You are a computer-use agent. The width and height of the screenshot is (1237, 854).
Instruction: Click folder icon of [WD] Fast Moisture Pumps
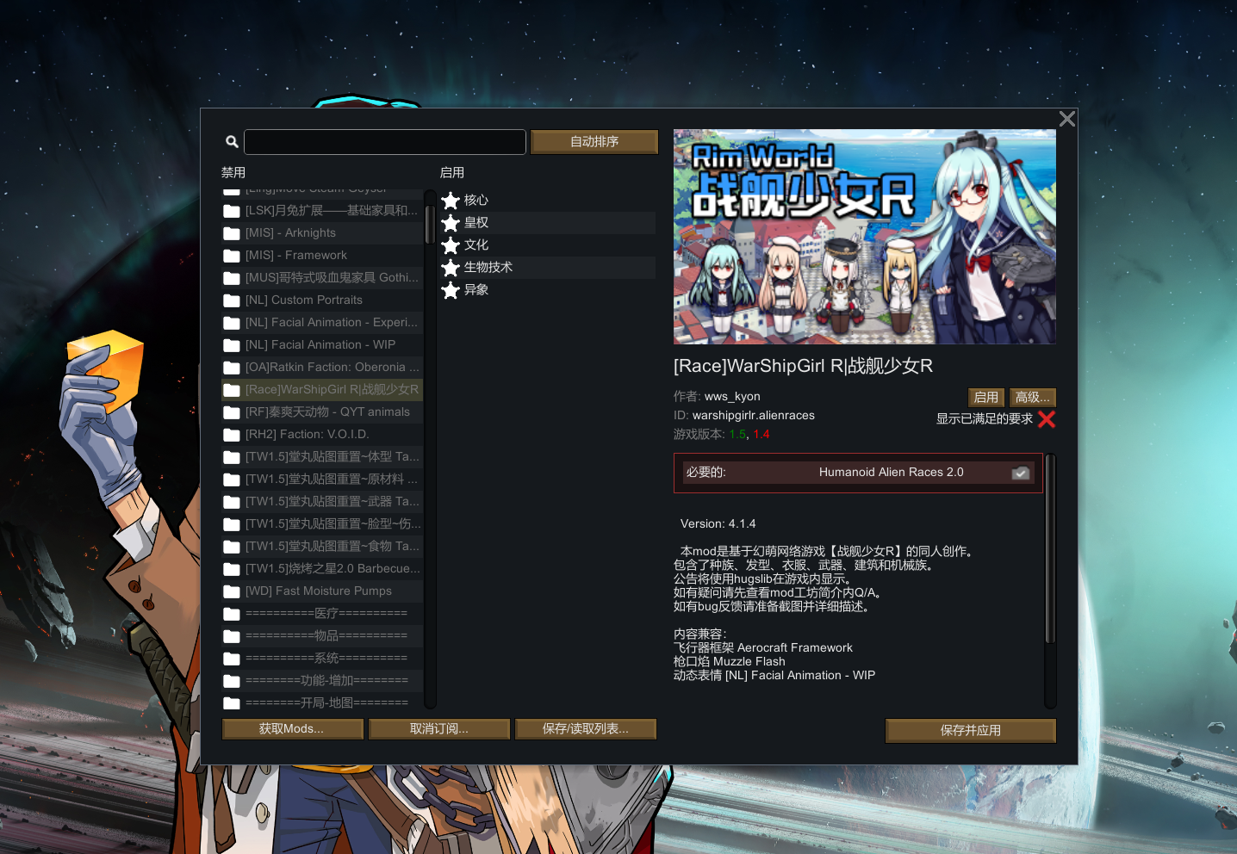(x=232, y=591)
